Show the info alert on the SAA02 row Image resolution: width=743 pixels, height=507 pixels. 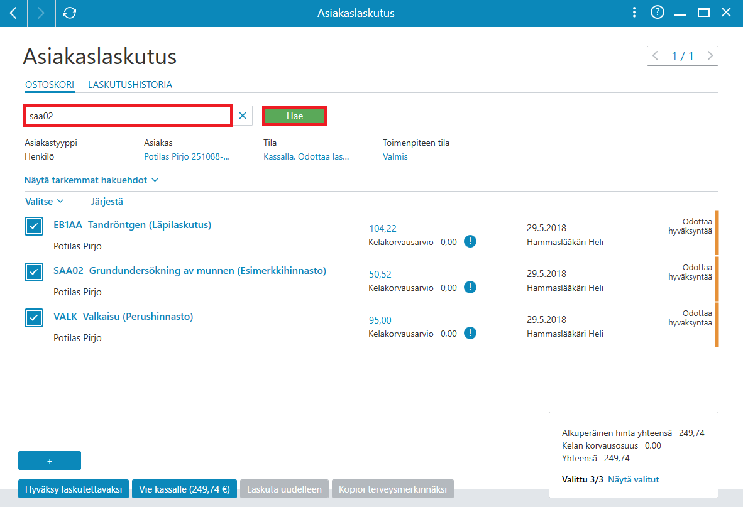[x=470, y=287]
